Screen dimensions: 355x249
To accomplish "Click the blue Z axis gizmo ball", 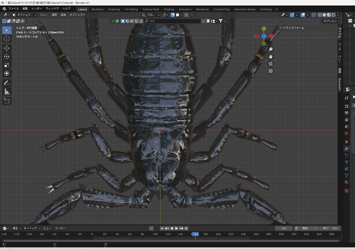I will click(x=264, y=36).
